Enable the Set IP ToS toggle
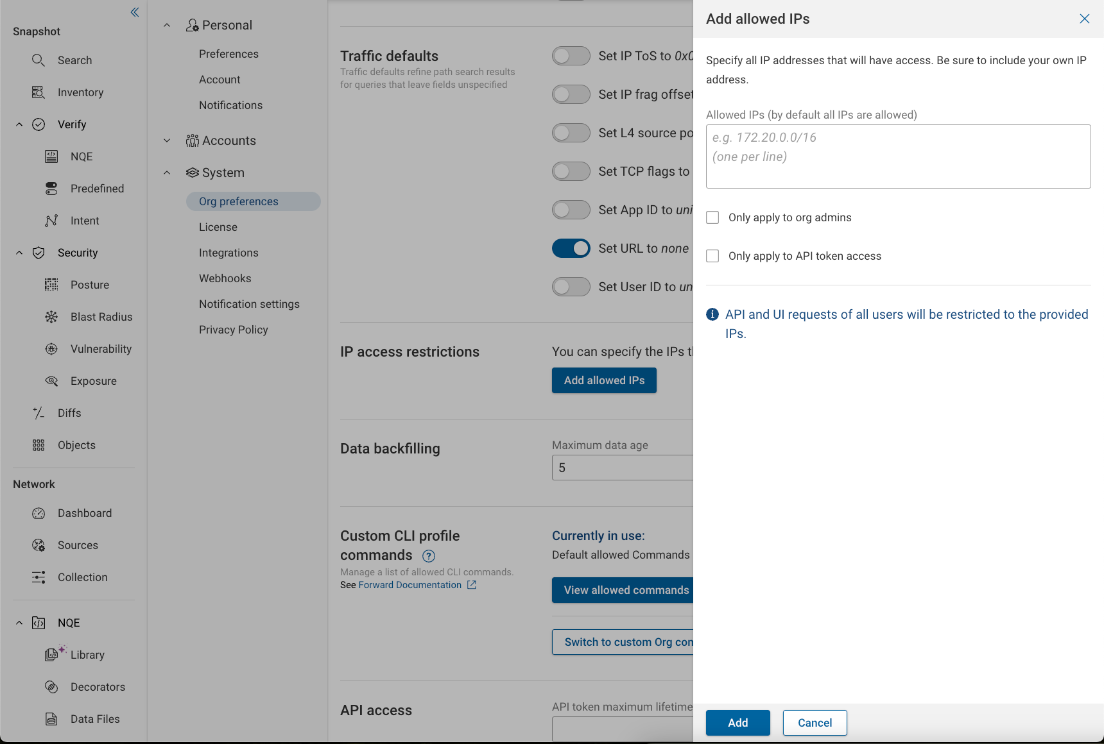 pos(571,56)
